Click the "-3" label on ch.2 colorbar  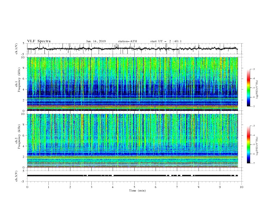tap(253, 126)
